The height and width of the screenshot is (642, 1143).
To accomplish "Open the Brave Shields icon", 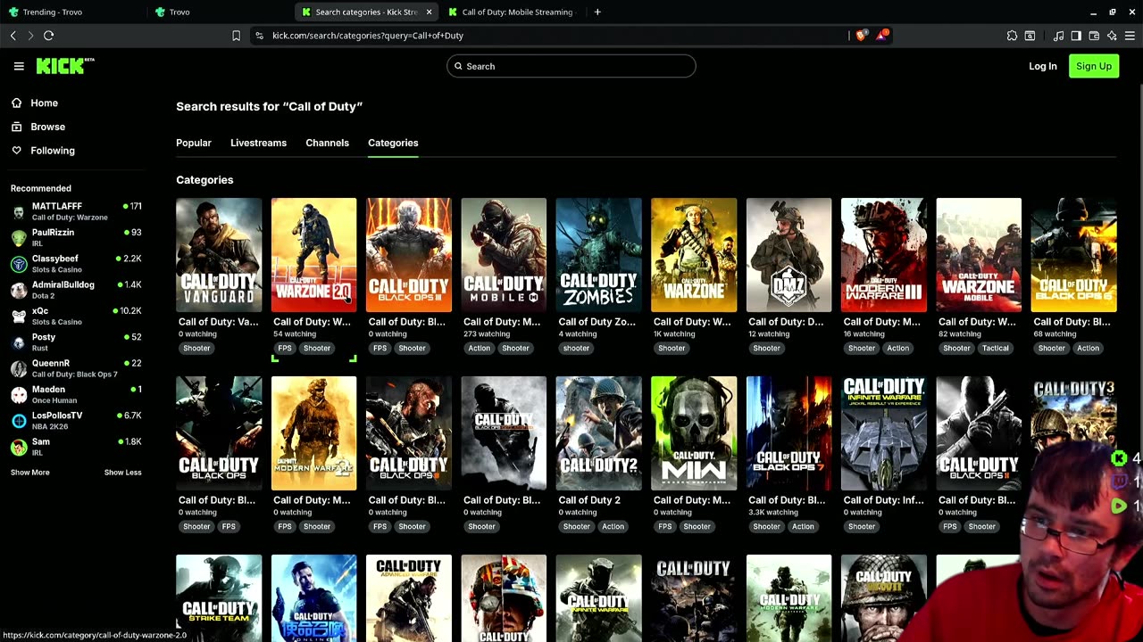I will (x=861, y=36).
